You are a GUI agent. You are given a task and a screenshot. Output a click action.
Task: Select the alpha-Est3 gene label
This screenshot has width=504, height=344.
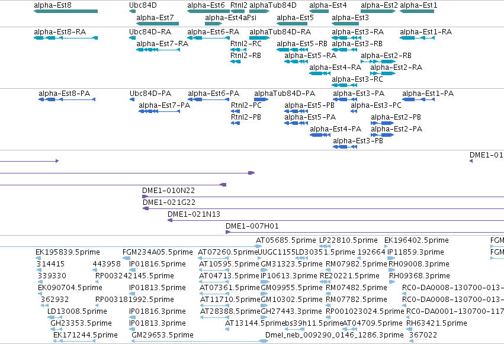(350, 18)
